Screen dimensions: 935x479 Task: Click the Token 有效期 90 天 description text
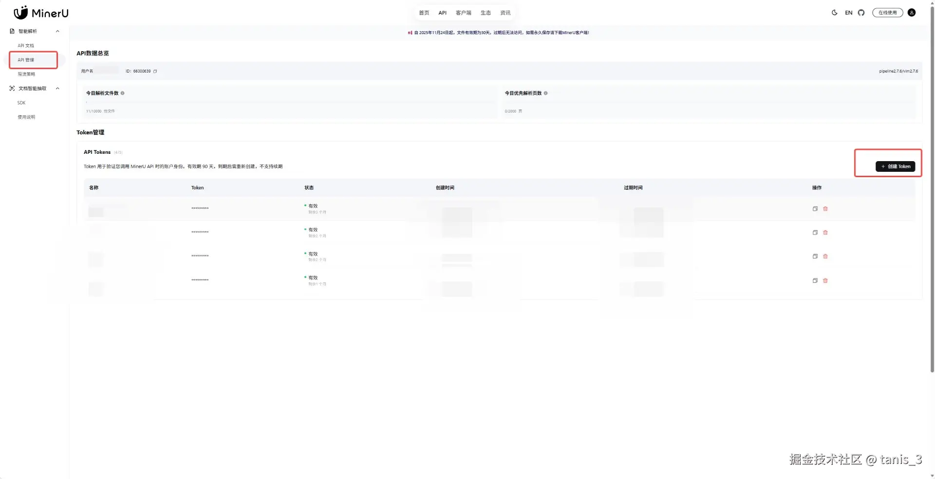click(183, 166)
